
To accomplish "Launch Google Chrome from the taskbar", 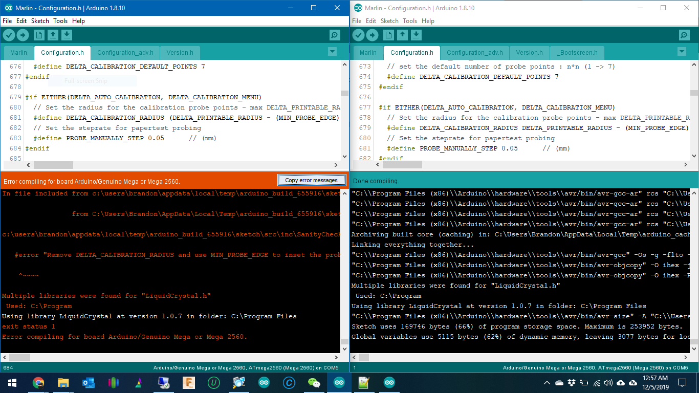I will coord(38,383).
